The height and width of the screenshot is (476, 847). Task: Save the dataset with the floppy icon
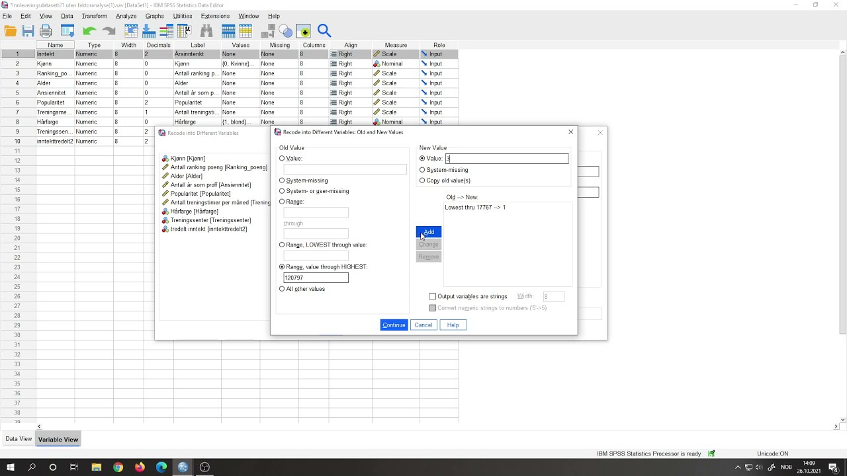(x=28, y=31)
